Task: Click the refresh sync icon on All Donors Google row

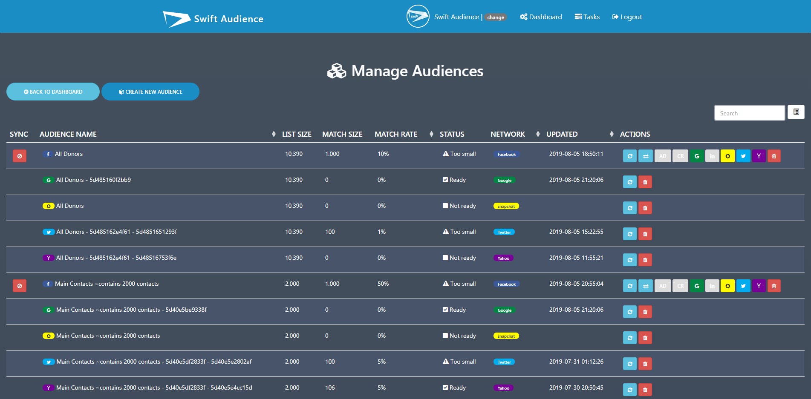Action: point(629,182)
